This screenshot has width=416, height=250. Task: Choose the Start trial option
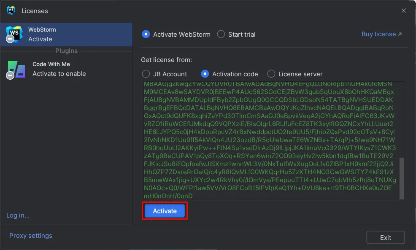click(x=221, y=34)
